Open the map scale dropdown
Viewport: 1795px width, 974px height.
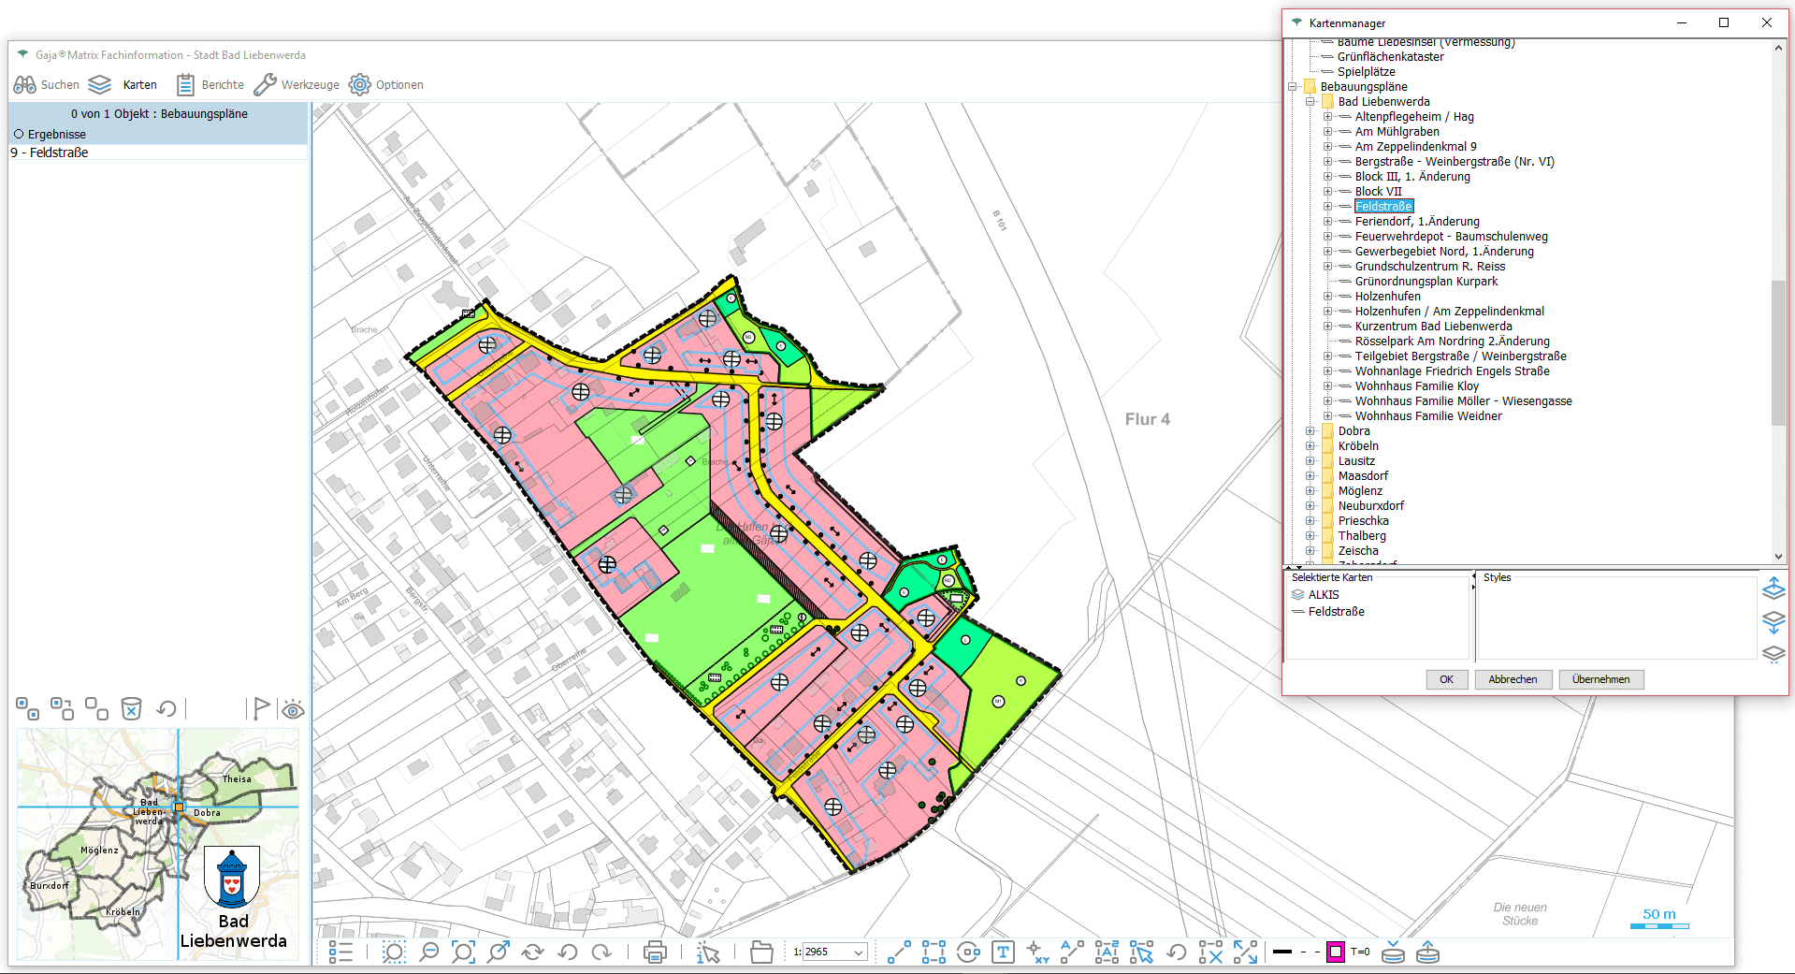point(858,952)
